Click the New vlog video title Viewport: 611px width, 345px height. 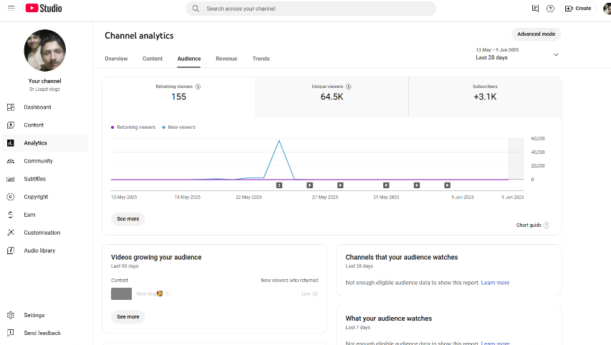coord(149,294)
